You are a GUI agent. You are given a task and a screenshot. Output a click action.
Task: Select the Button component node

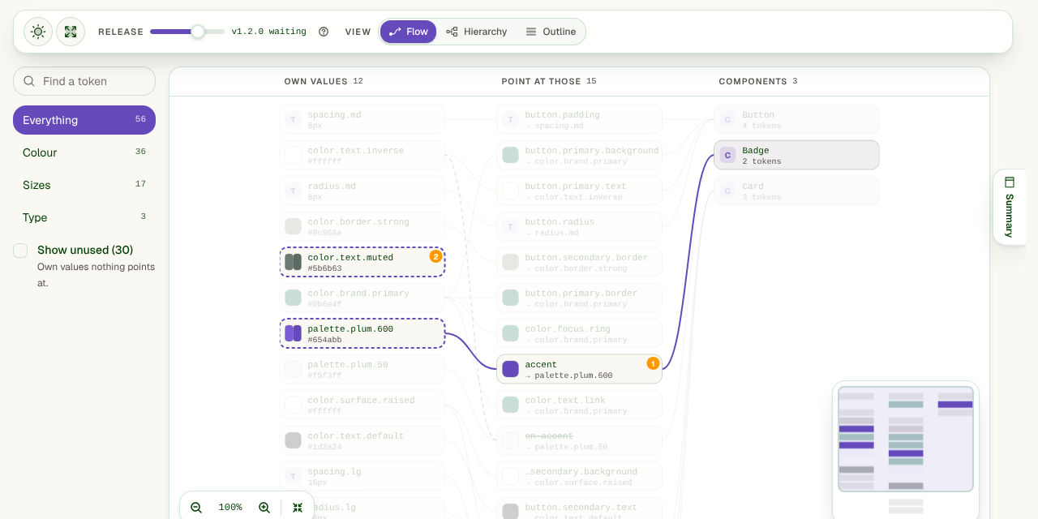point(797,120)
